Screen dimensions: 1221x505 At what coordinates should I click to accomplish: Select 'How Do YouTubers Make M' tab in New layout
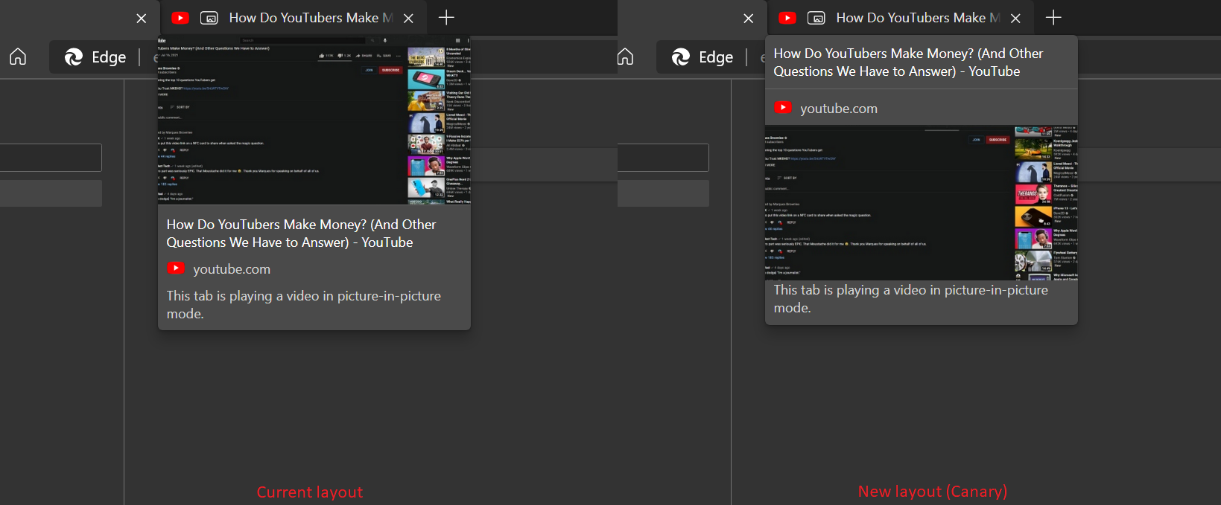[x=901, y=18]
